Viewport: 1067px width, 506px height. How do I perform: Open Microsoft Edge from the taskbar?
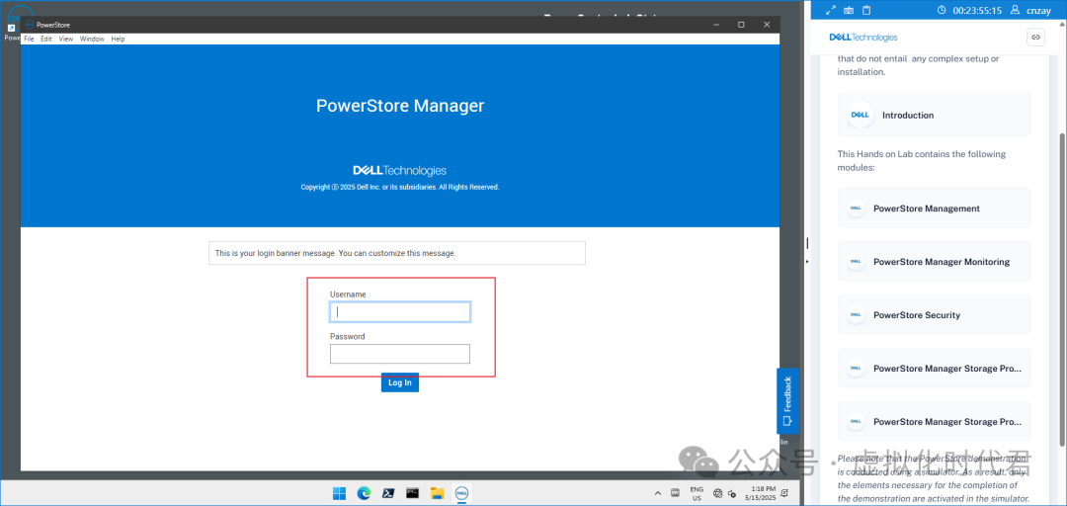pyautogui.click(x=364, y=494)
